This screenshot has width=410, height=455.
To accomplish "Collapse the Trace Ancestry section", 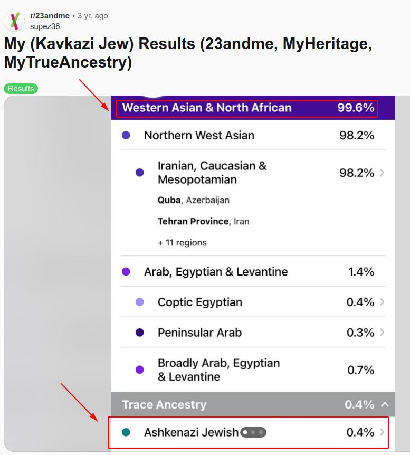I will tap(385, 405).
